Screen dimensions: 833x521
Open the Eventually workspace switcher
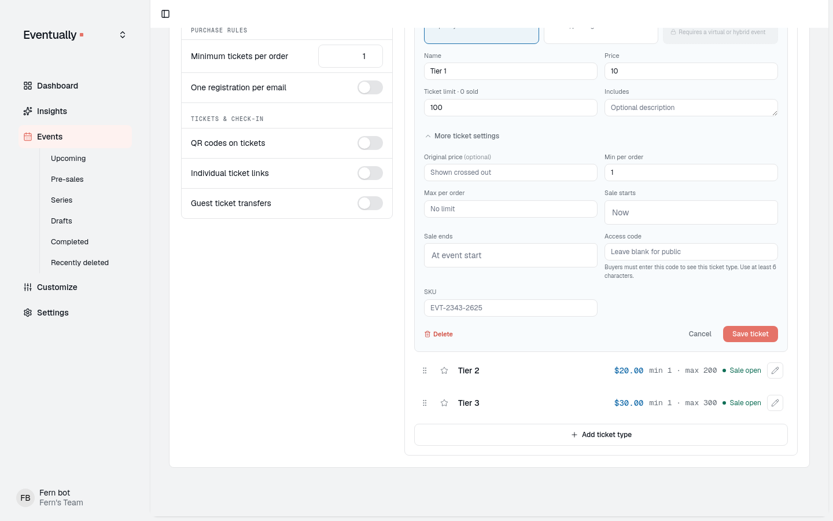pos(123,35)
